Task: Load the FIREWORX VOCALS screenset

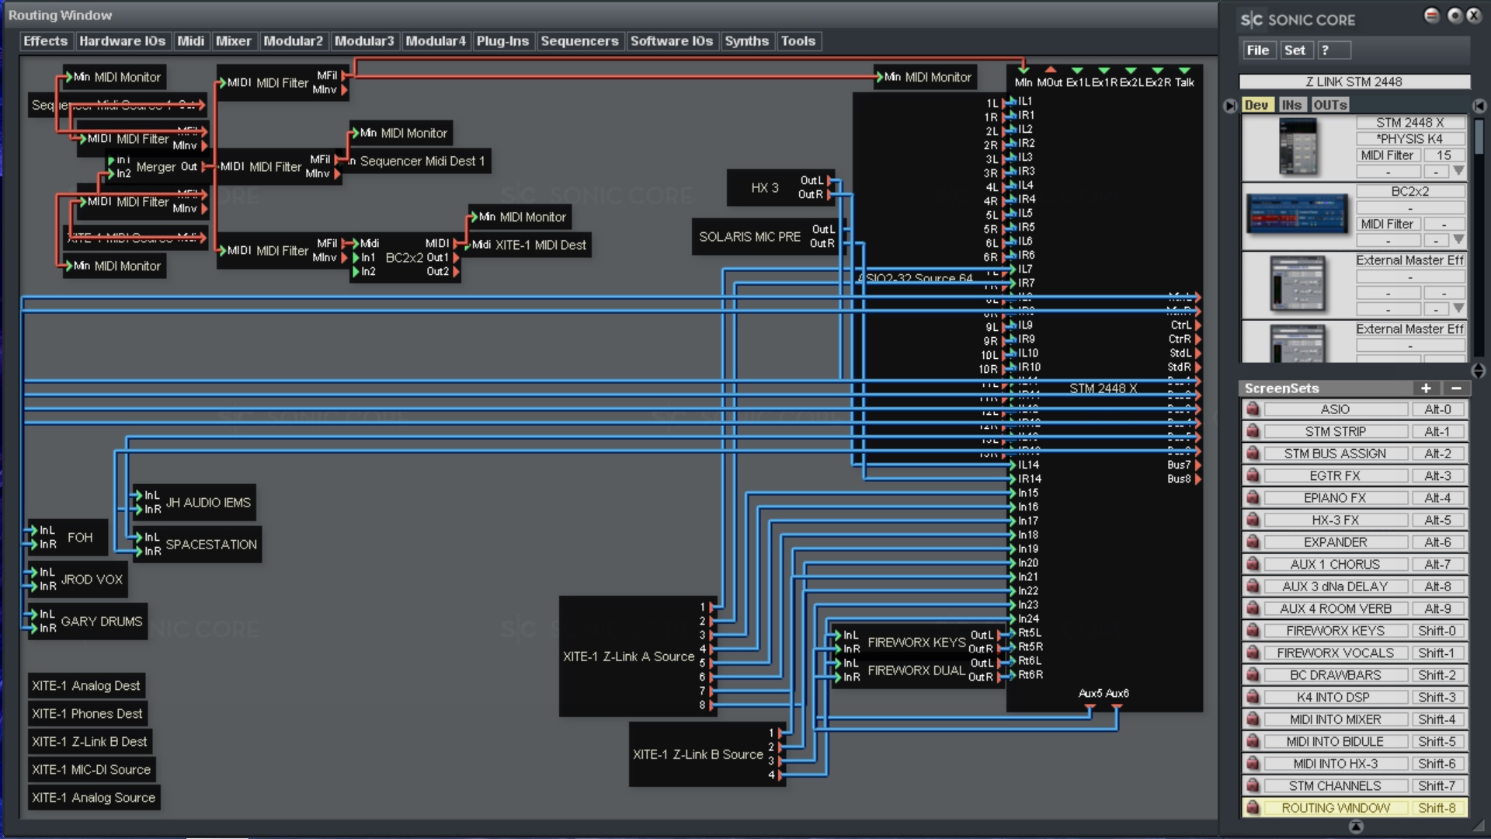Action: pyautogui.click(x=1336, y=653)
